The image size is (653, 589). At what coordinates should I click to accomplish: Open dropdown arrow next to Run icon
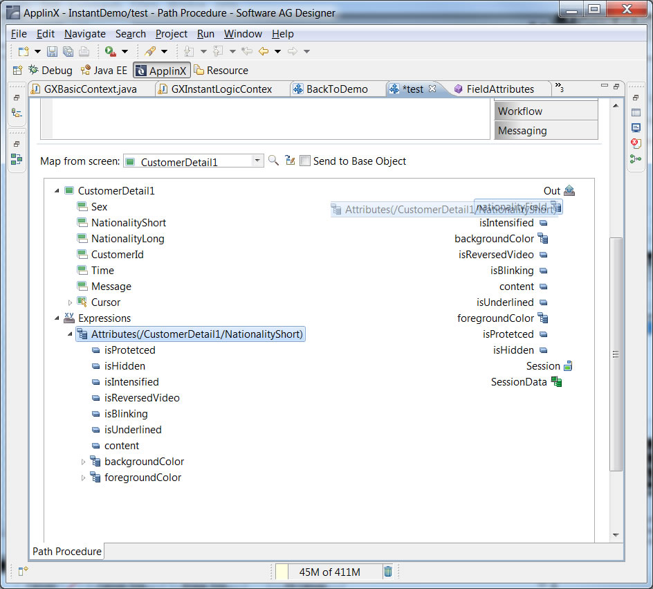tap(125, 52)
